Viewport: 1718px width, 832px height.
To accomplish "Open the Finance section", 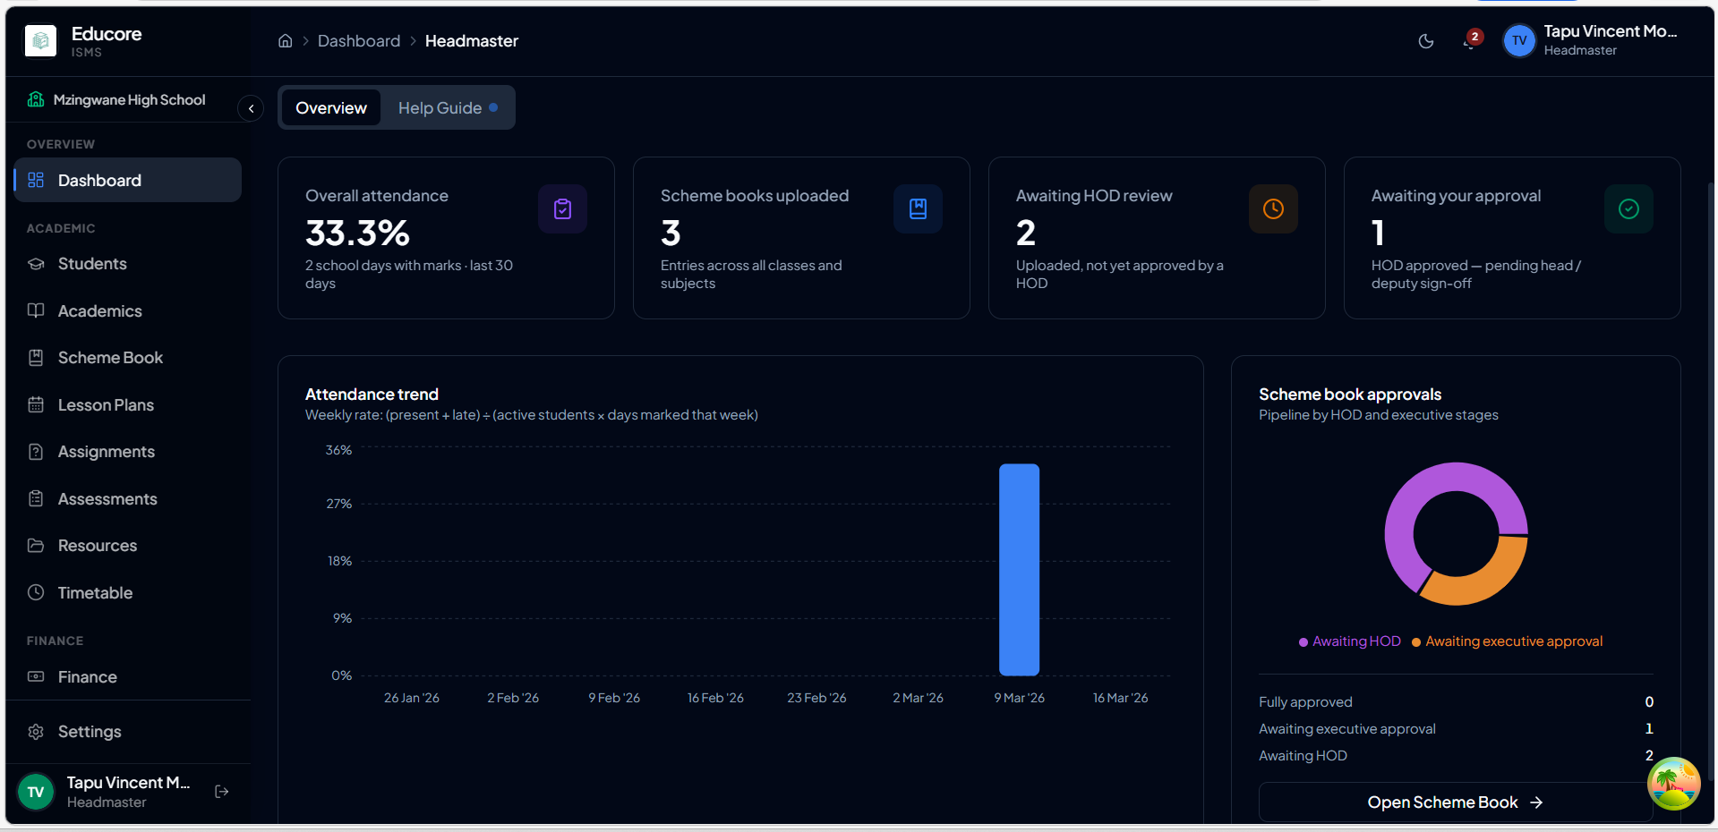I will 128,677.
